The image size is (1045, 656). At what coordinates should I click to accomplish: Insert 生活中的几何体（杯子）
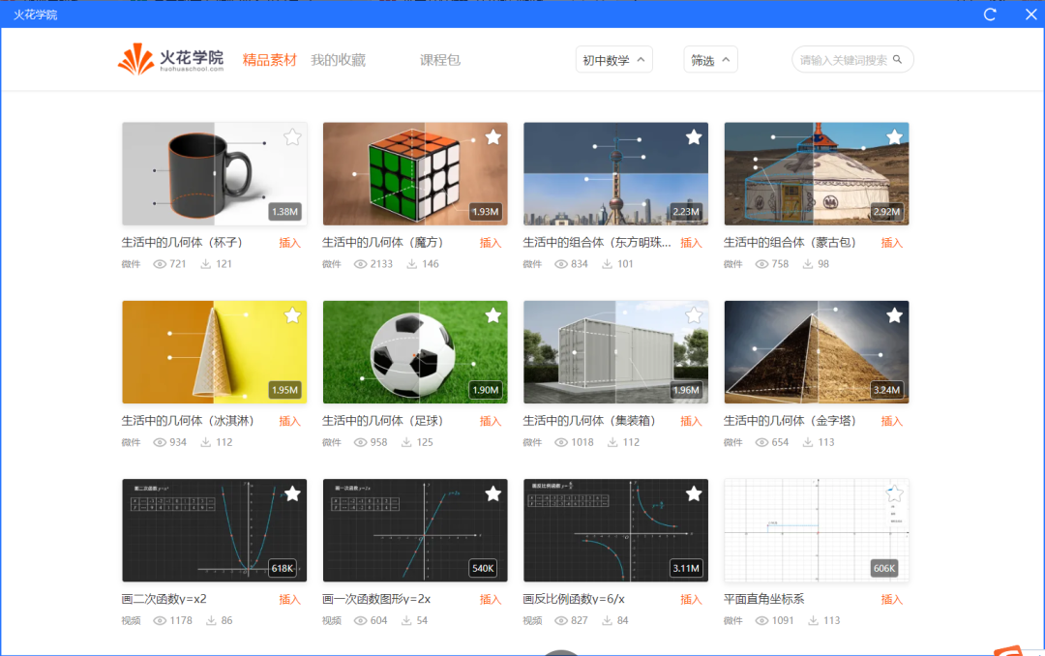pos(289,243)
